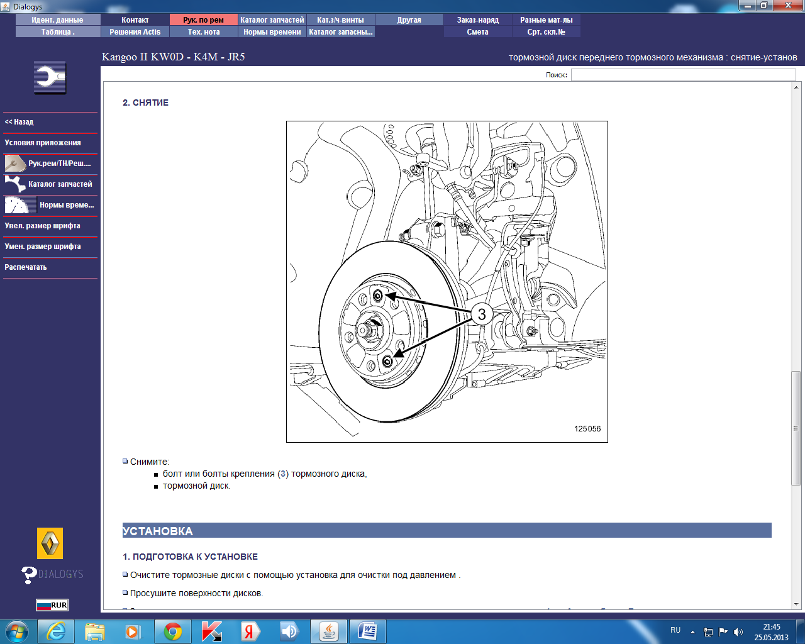805x644 pixels.
Task: Open Yandex icon in taskbar
Action: coord(250,631)
